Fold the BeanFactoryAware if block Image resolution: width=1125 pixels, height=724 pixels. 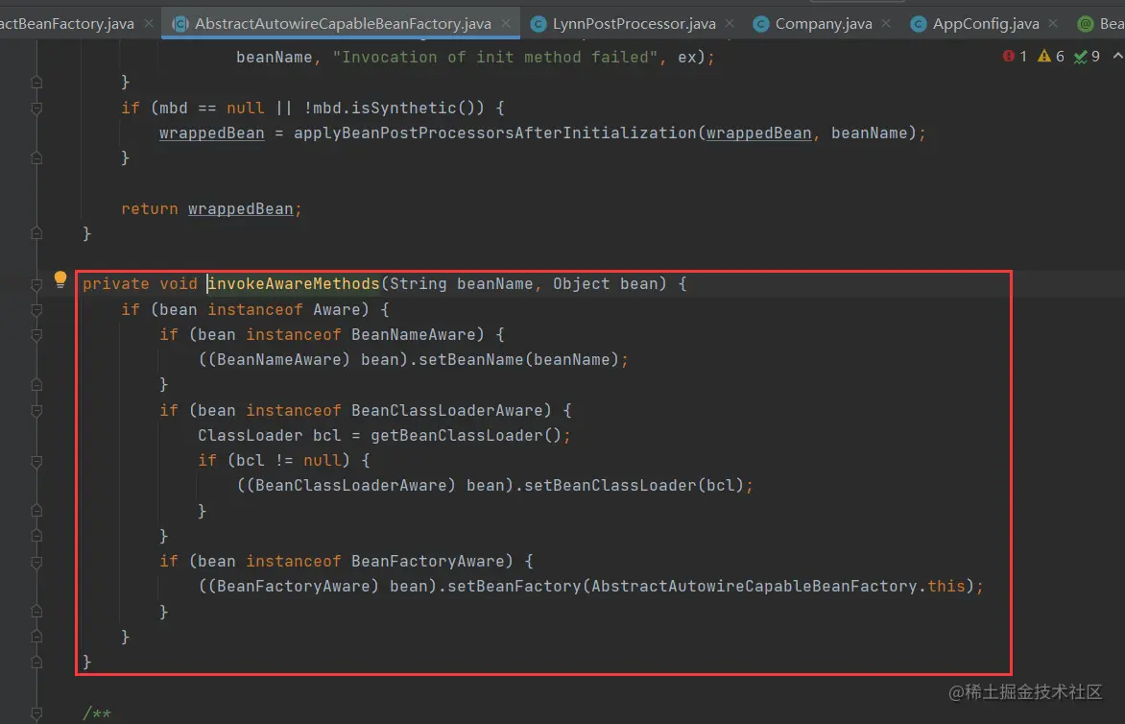point(36,563)
